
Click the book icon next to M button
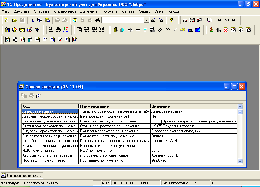(210, 20)
